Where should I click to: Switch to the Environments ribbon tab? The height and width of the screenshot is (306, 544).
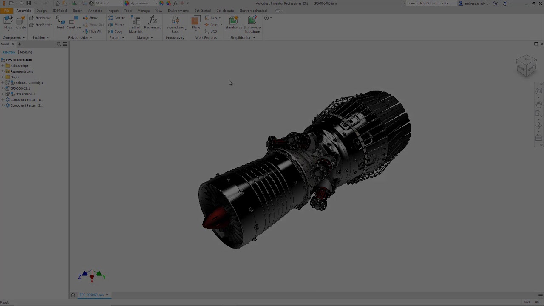[x=178, y=11]
